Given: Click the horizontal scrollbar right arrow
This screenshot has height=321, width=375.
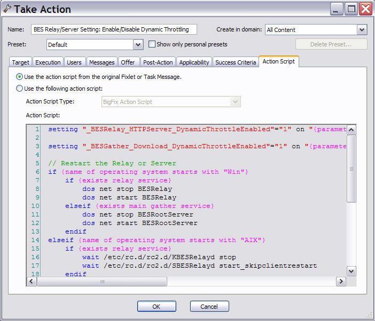Looking at the screenshot, I should pos(341,282).
